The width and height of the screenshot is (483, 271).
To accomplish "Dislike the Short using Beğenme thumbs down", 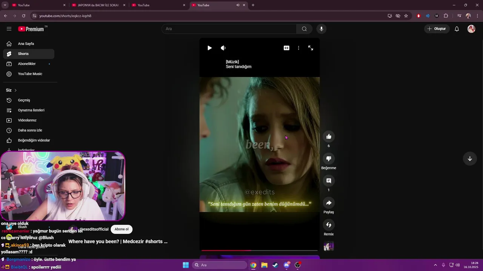I will pyautogui.click(x=329, y=158).
